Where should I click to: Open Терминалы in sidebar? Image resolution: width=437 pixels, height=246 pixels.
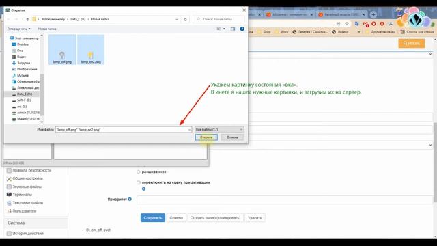19,195
